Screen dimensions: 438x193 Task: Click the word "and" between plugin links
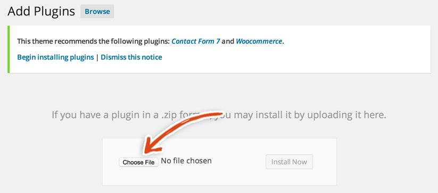tap(228, 41)
